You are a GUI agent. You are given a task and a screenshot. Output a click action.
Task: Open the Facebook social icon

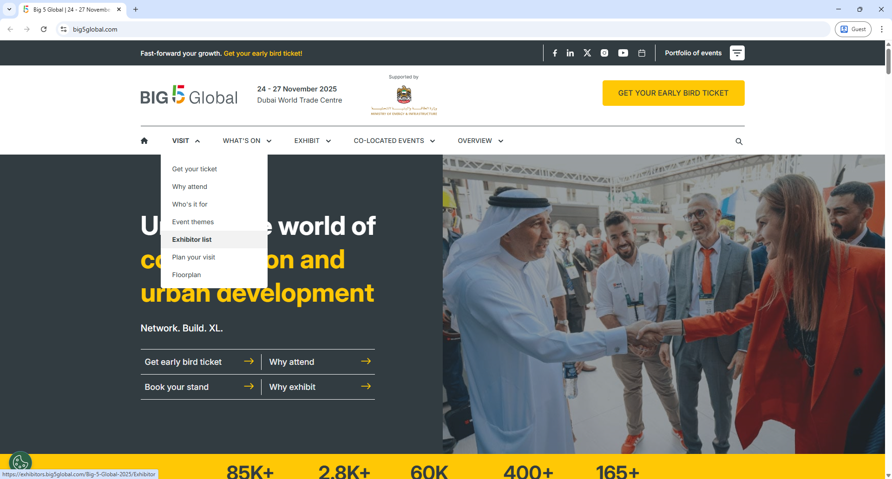(555, 53)
